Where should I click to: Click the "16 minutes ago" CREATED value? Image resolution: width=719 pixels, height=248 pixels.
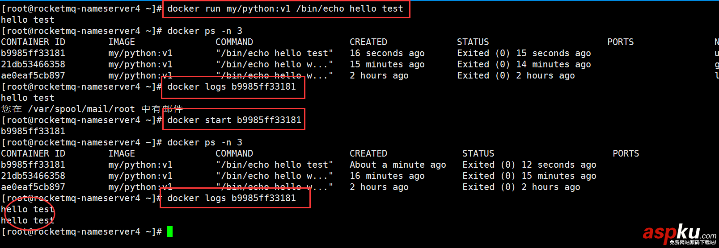click(387, 176)
